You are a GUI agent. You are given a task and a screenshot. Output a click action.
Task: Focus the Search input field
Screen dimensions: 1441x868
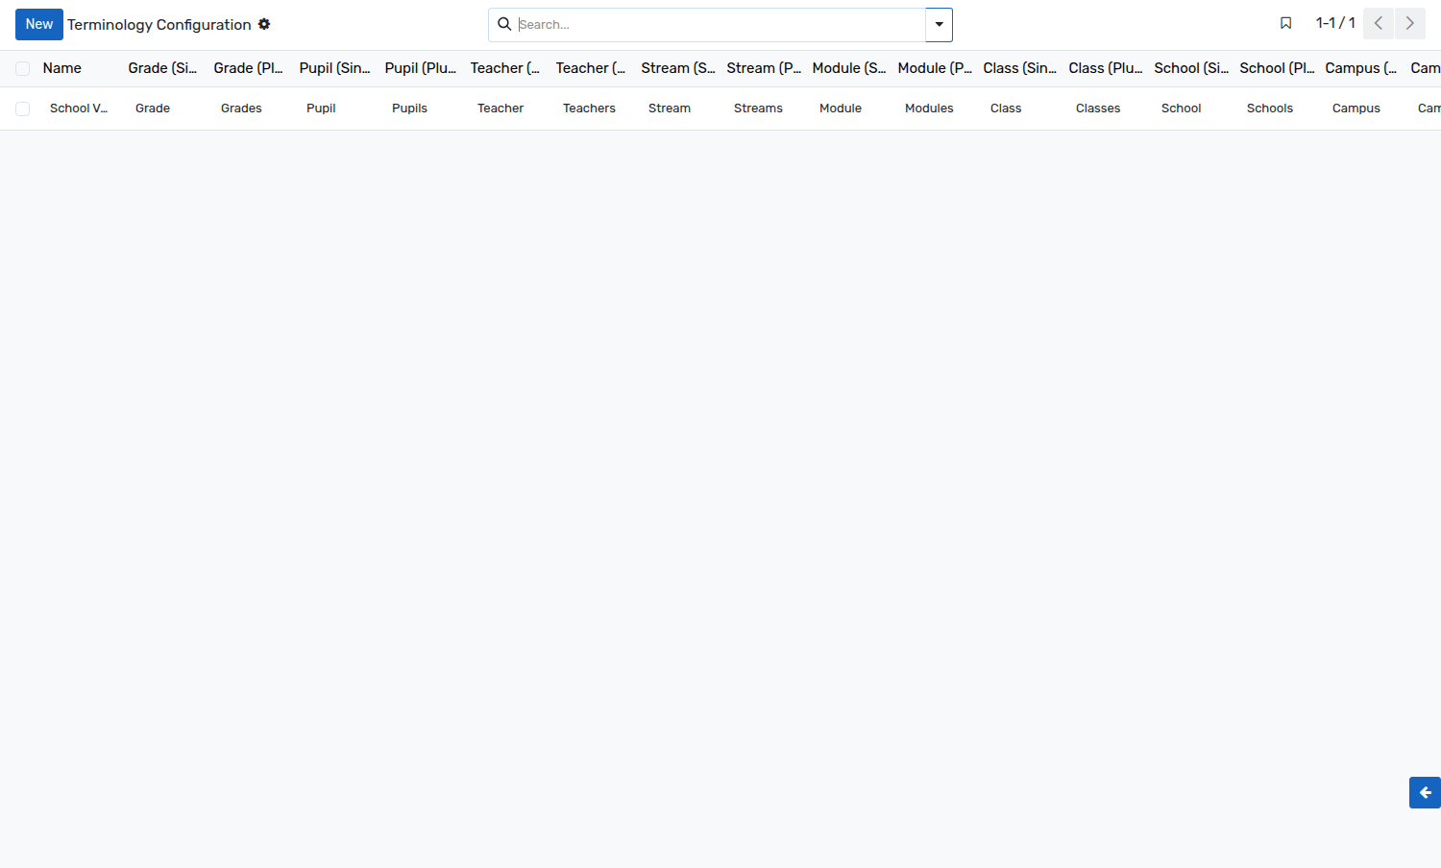tap(720, 25)
